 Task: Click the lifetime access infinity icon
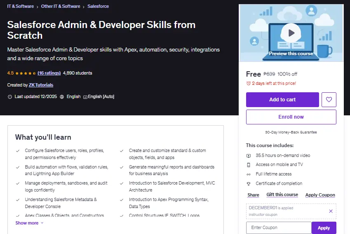[x=249, y=174]
